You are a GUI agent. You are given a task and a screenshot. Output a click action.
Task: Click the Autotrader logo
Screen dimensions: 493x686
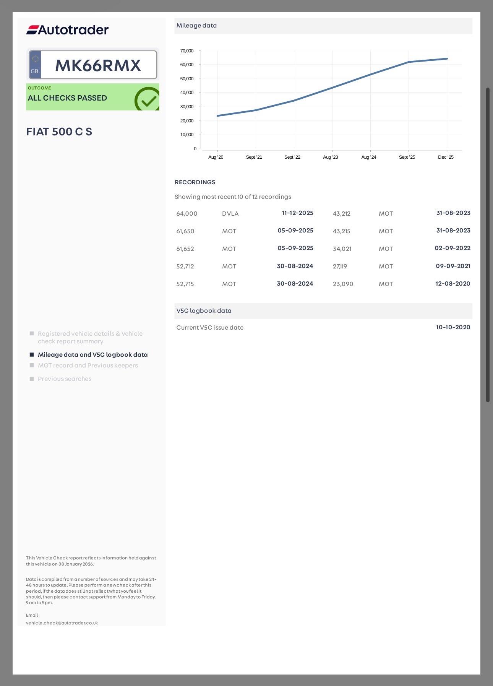pos(67,30)
